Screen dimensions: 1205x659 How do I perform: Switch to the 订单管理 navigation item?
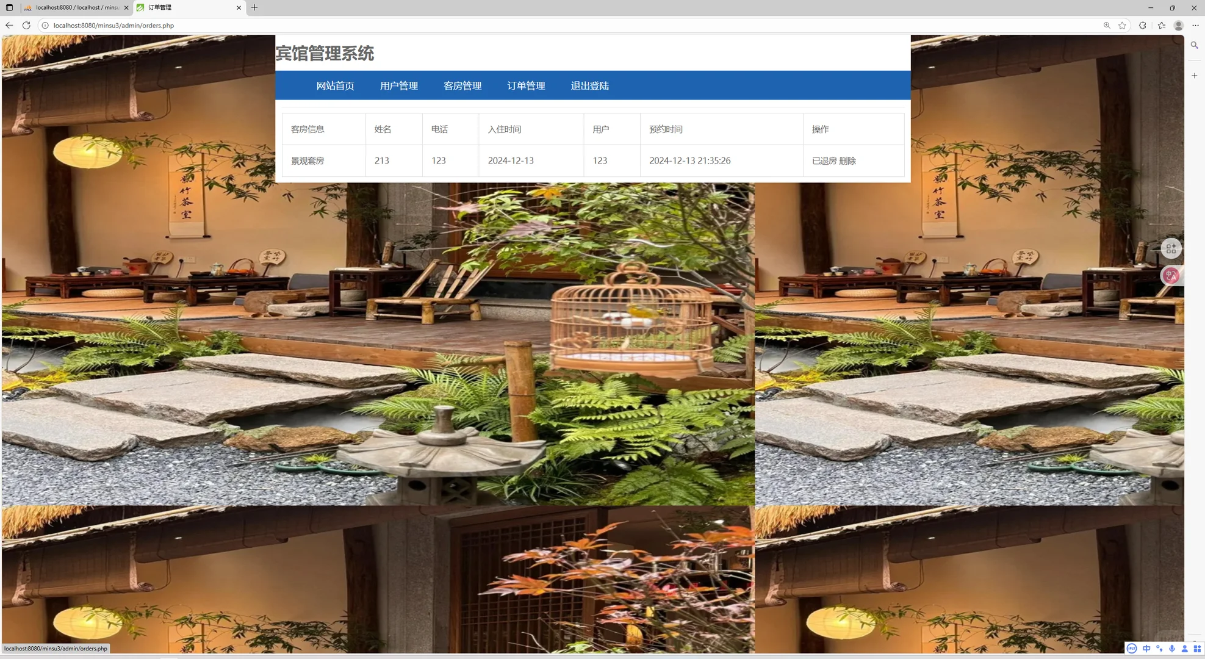(x=527, y=85)
